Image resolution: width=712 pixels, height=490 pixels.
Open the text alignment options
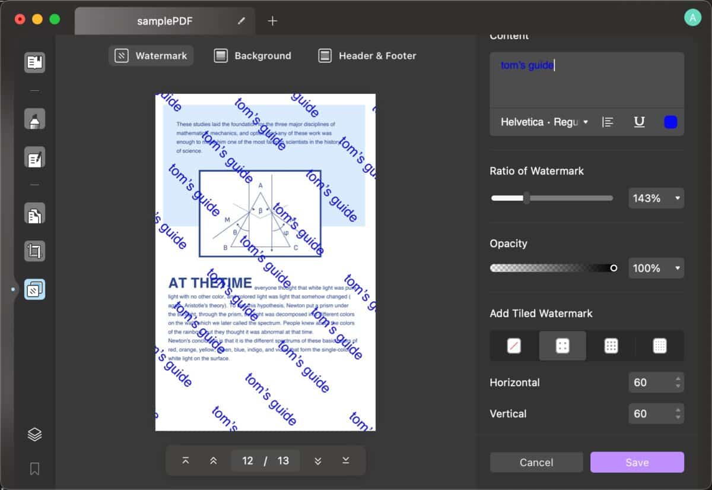click(608, 122)
